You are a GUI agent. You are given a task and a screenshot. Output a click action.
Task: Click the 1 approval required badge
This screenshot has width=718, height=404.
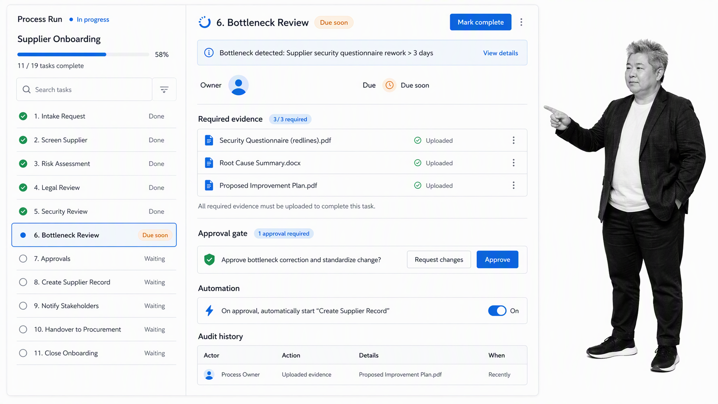coord(284,233)
